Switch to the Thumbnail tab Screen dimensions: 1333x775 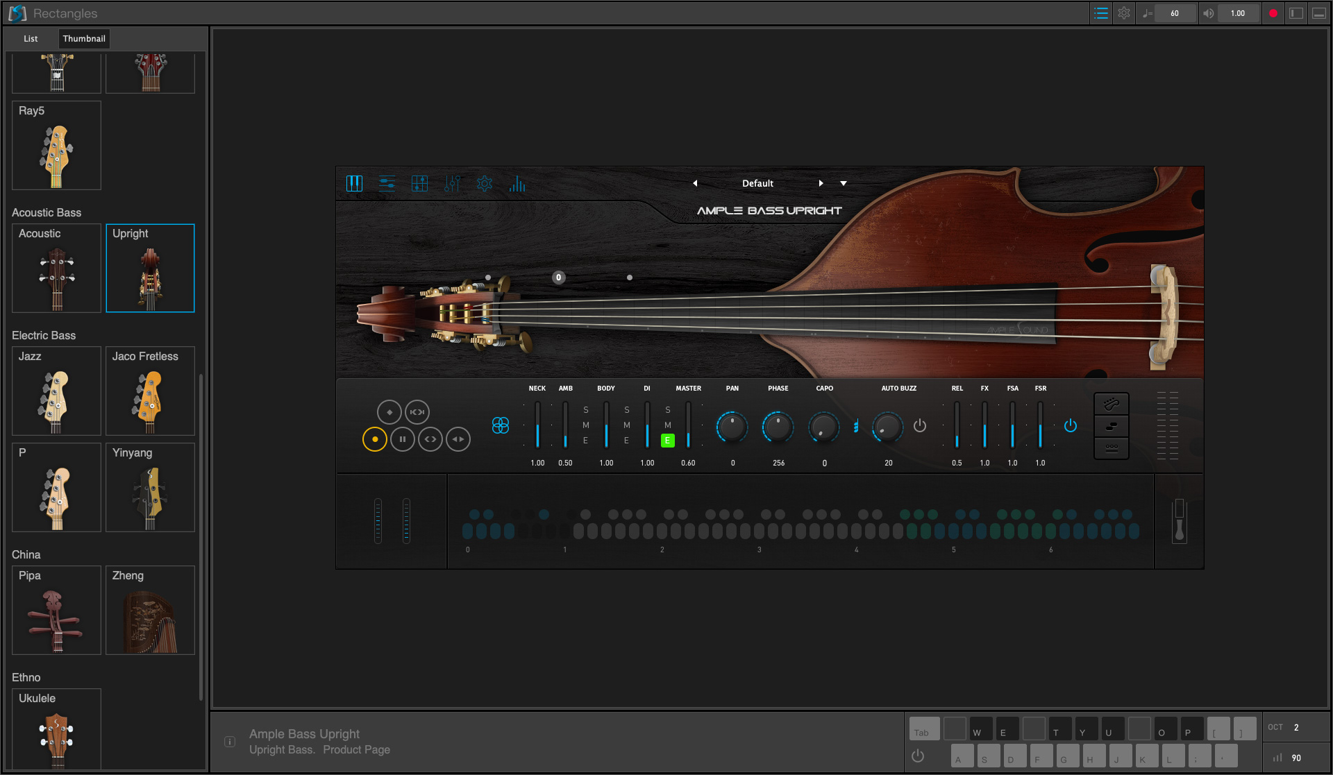(x=84, y=39)
